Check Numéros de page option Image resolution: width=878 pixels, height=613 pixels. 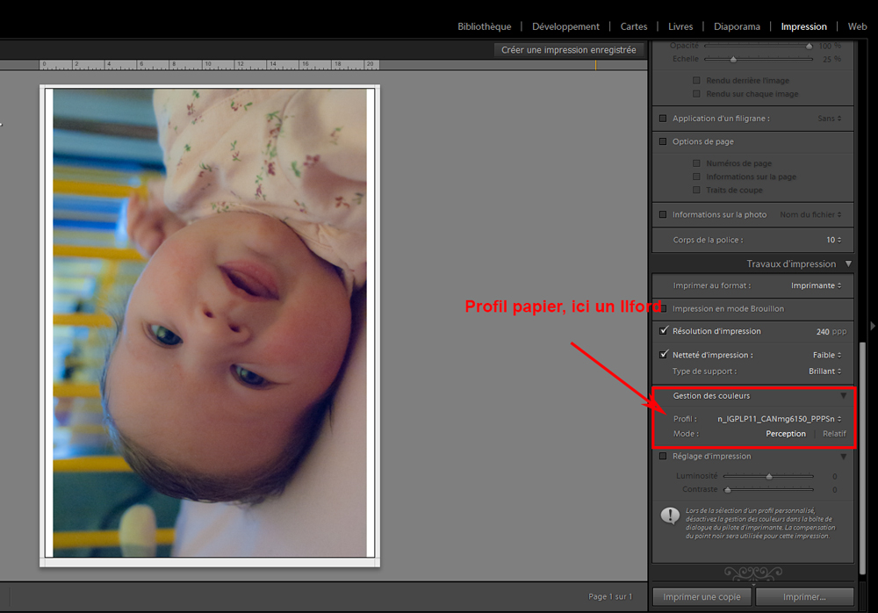coord(696,163)
